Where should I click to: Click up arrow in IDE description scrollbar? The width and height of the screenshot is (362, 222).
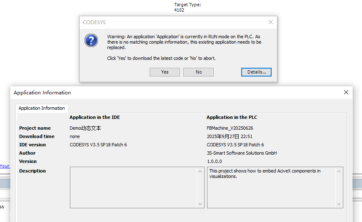pos(200,171)
